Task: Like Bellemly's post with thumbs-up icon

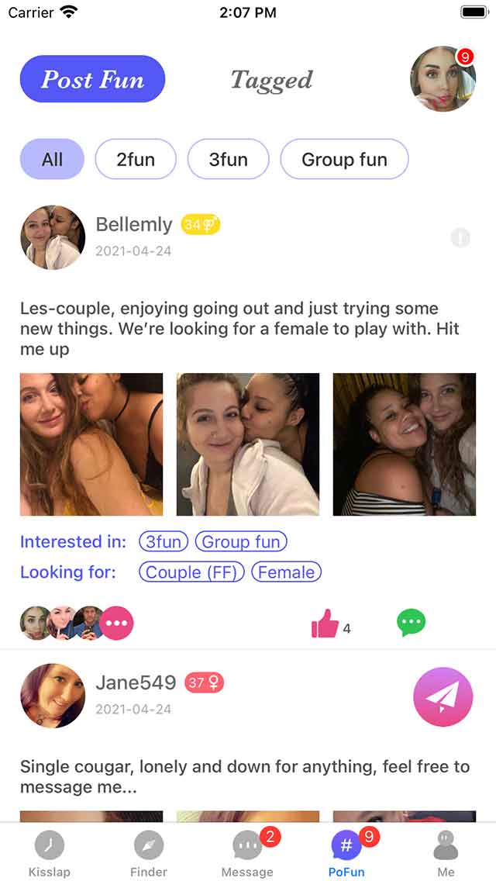Action: coord(325,623)
